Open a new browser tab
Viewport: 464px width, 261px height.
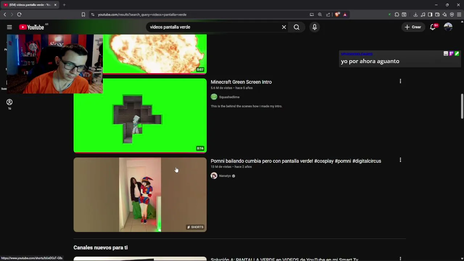coord(64,5)
